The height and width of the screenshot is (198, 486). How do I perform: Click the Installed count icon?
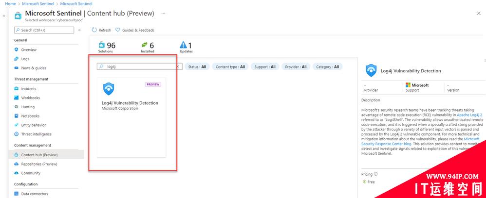(145, 45)
